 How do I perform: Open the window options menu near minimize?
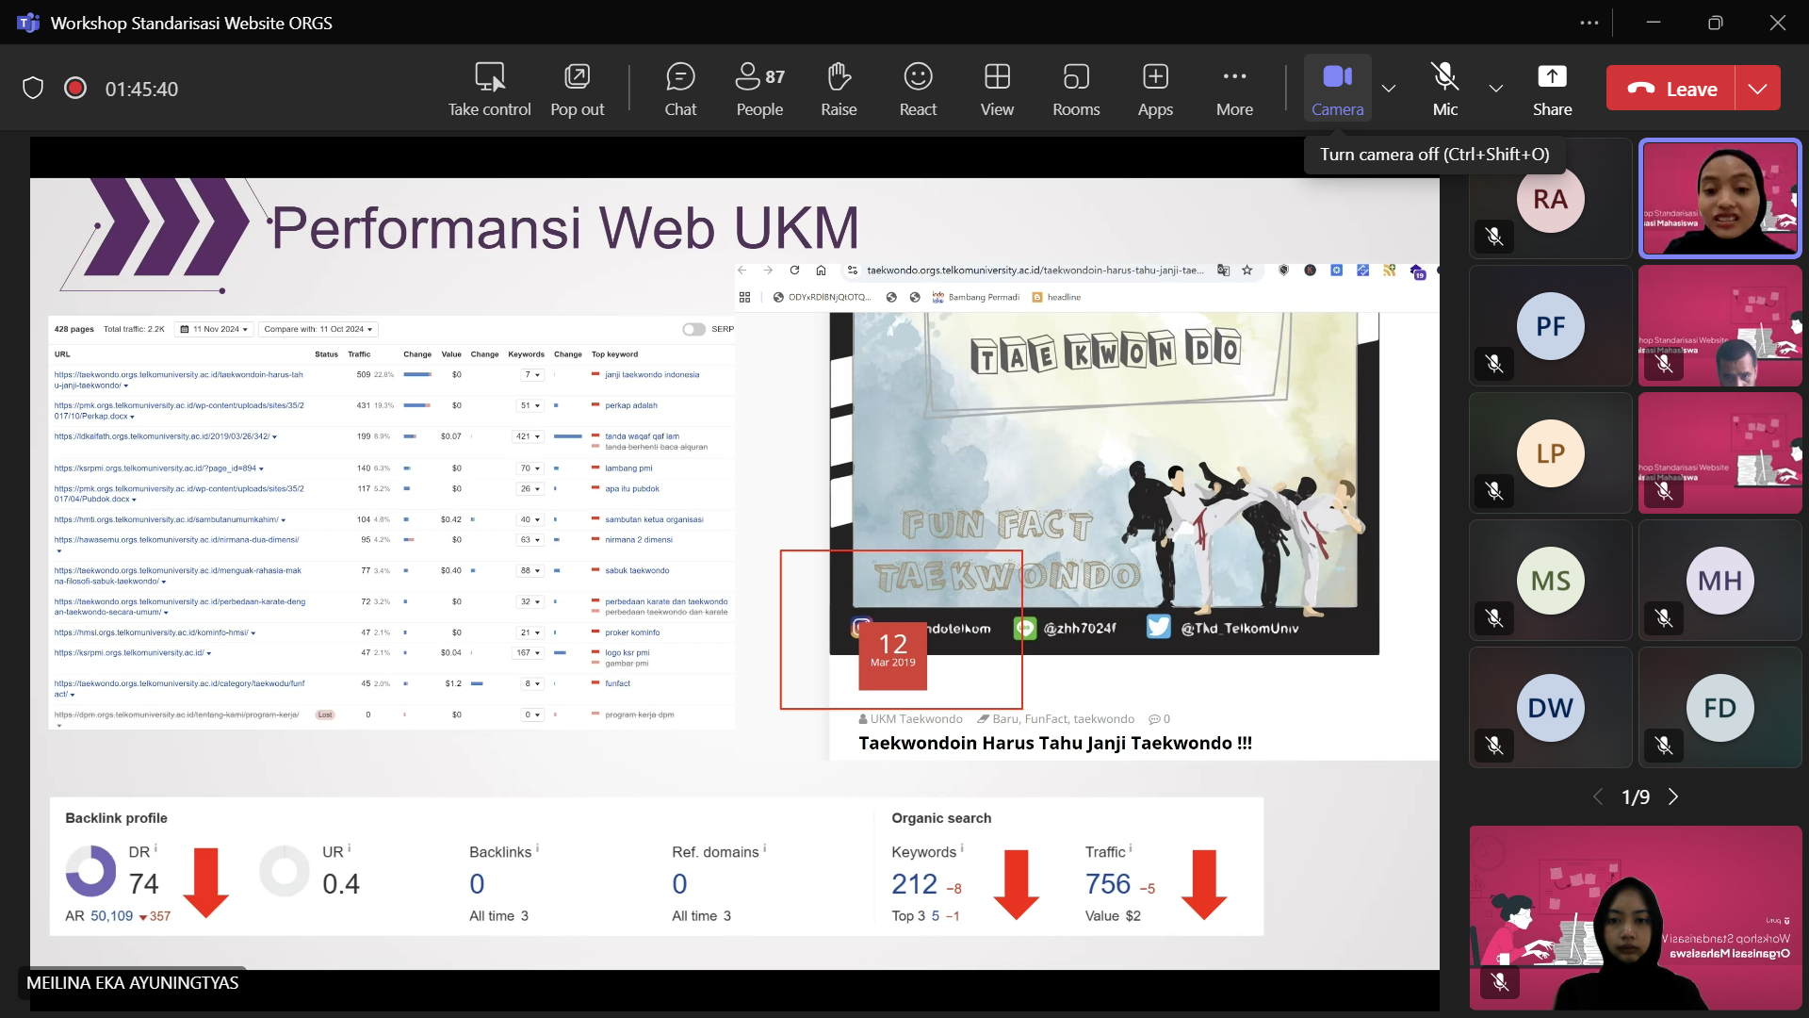[x=1589, y=23]
